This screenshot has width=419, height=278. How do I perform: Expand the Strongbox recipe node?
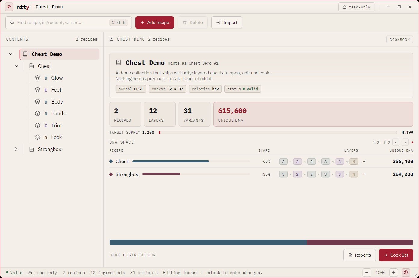pos(16,149)
